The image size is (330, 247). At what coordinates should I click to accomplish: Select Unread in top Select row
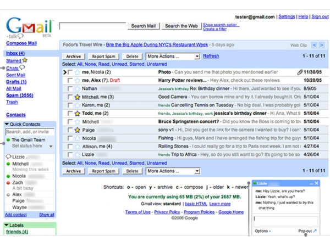[x=119, y=64]
